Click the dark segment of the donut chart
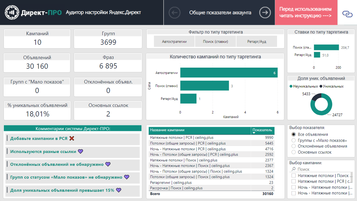357x201 pixels. (316, 97)
